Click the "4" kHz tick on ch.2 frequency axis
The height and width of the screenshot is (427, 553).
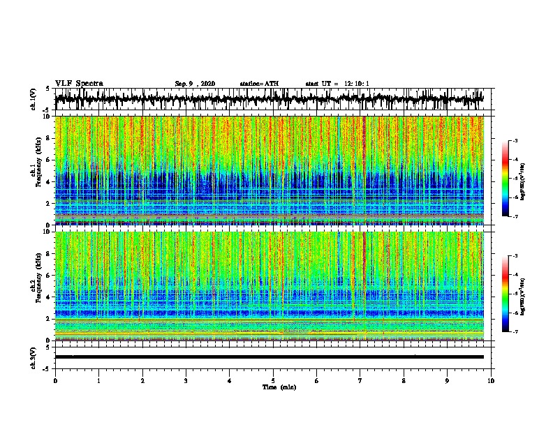pos(49,297)
